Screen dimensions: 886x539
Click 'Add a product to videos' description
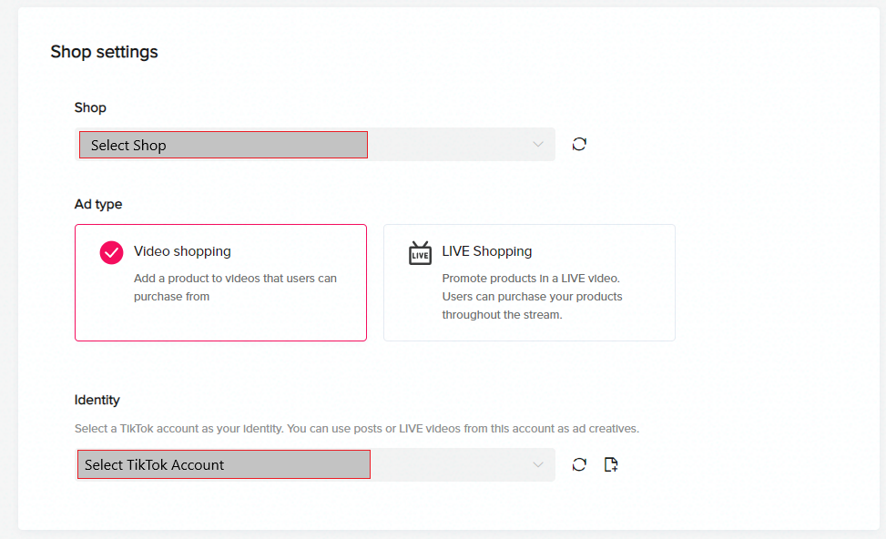235,287
